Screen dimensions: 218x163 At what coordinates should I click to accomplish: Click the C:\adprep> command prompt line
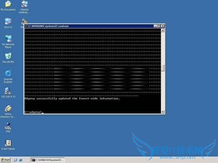pos(34,112)
